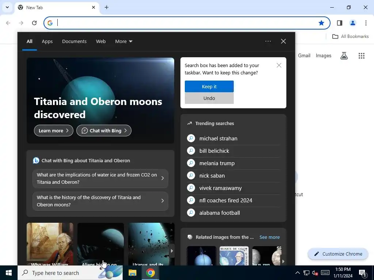Click the muted volume tray icon
Image resolution: width=374 pixels, height=280 pixels.
pyautogui.click(x=315, y=273)
